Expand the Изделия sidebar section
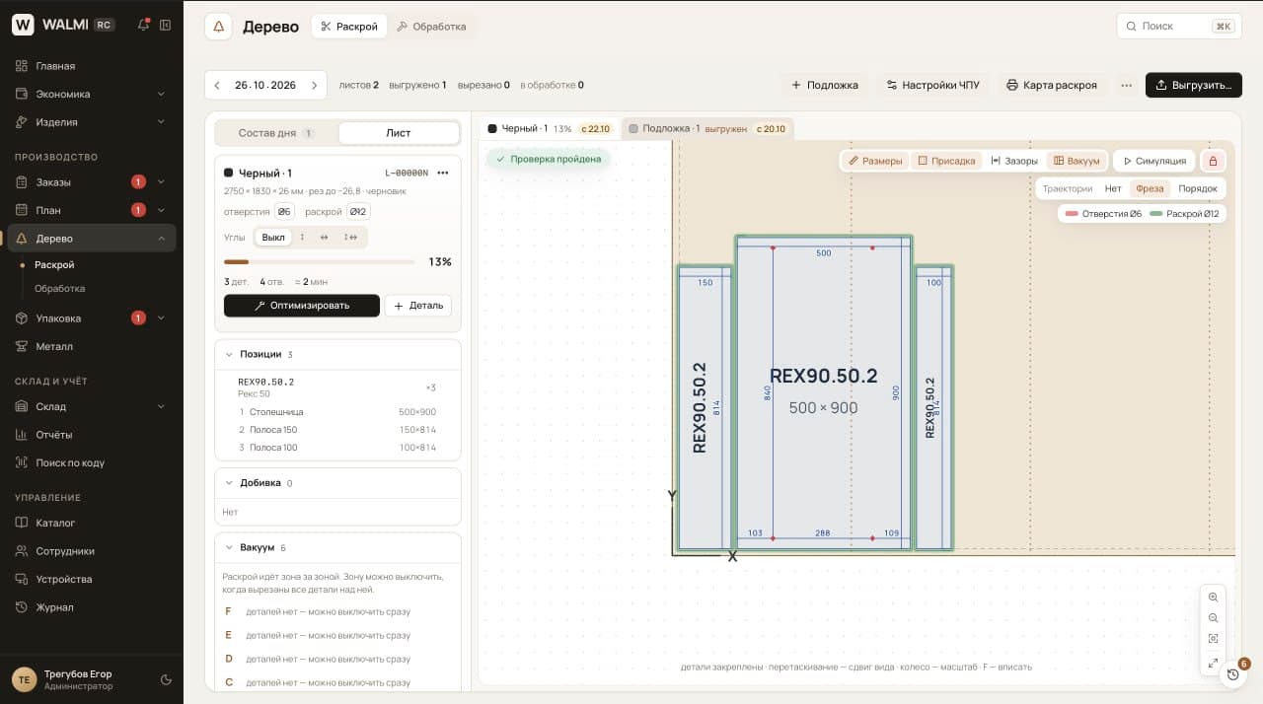Viewport: 1263px width, 704px height. click(91, 122)
